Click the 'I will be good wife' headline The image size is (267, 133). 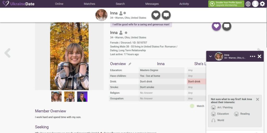coord(141,24)
